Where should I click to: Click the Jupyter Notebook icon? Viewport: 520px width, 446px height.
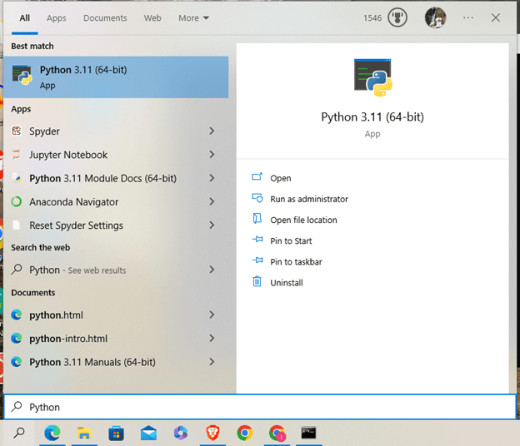click(17, 155)
